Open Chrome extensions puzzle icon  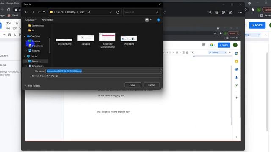[x=253, y=10]
